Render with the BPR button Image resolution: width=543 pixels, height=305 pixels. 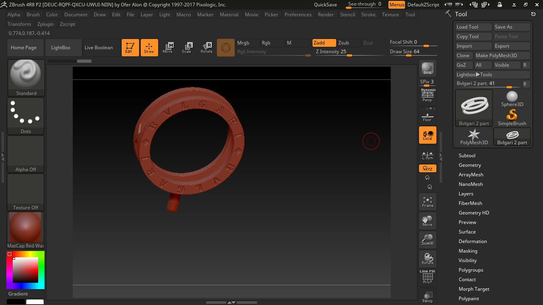[428, 68]
